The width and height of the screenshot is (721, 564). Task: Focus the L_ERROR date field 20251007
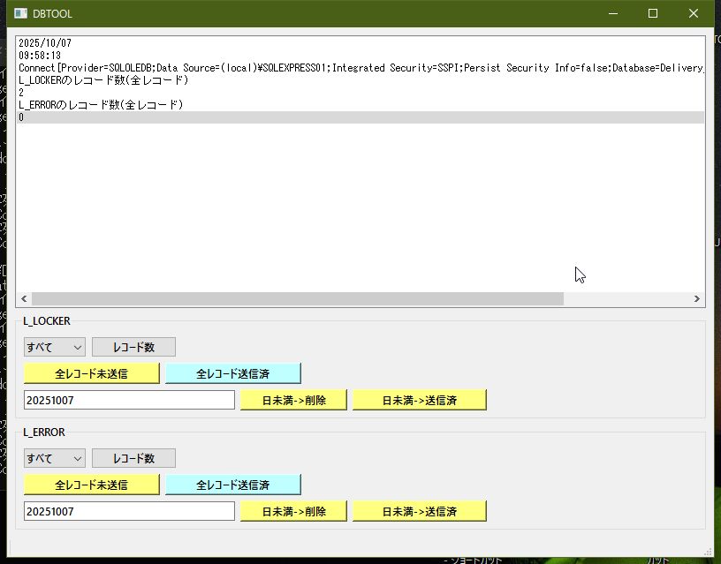129,511
